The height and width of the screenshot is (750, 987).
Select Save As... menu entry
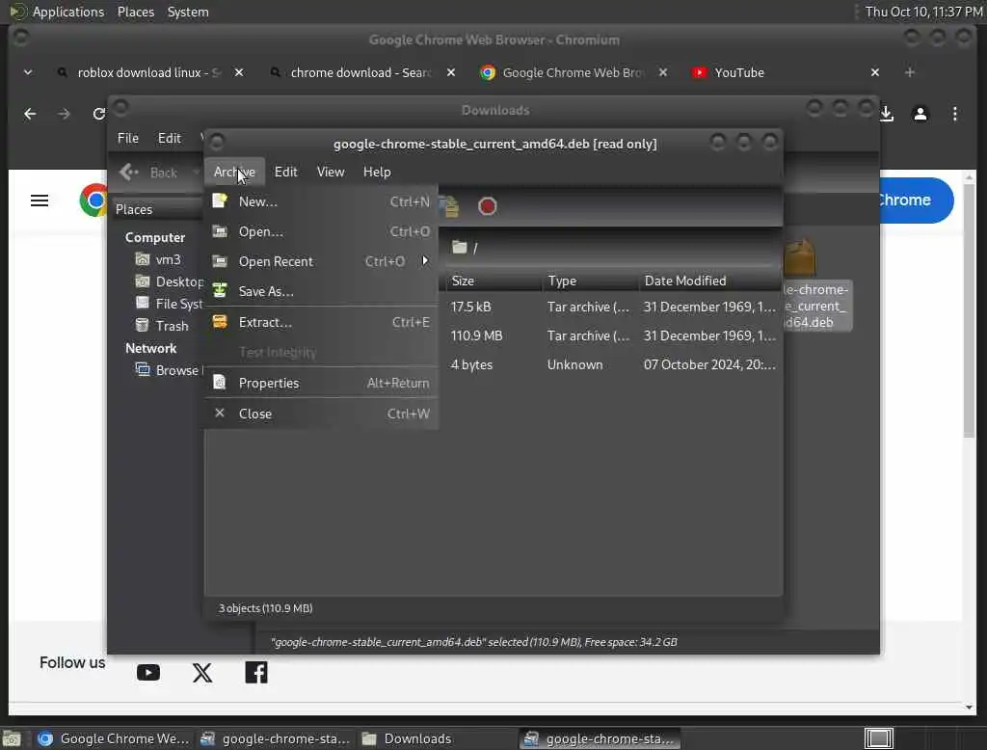point(321,291)
